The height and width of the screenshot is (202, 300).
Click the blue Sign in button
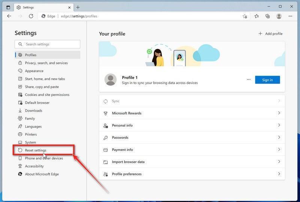click(267, 80)
